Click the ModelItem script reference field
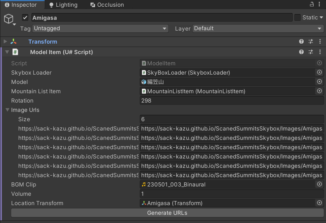326x223 pixels. click(x=228, y=63)
